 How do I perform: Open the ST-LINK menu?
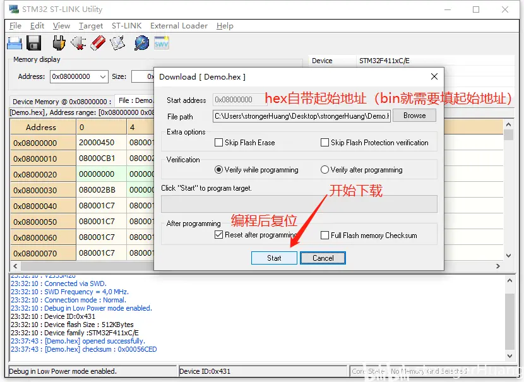[x=126, y=26]
